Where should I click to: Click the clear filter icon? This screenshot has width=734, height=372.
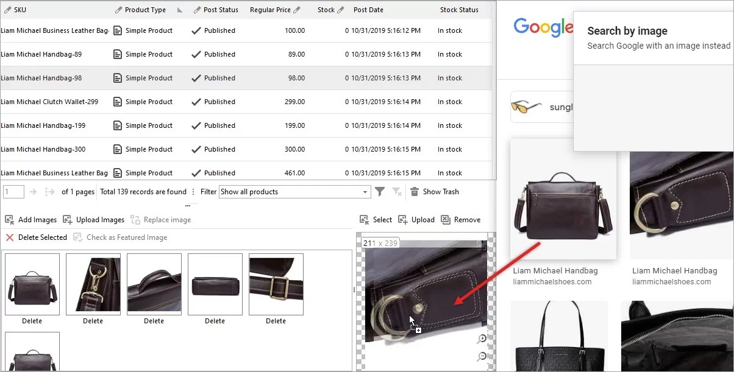click(x=396, y=192)
